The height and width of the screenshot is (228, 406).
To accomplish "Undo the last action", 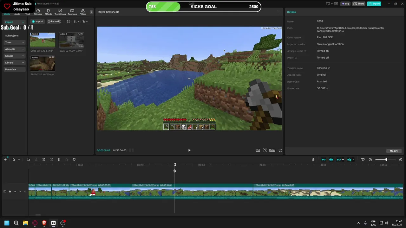I will click(28, 160).
